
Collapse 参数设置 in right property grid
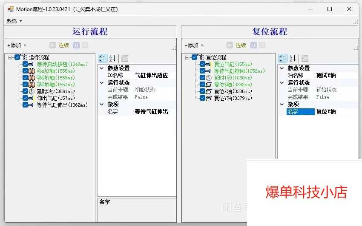coord(282,68)
